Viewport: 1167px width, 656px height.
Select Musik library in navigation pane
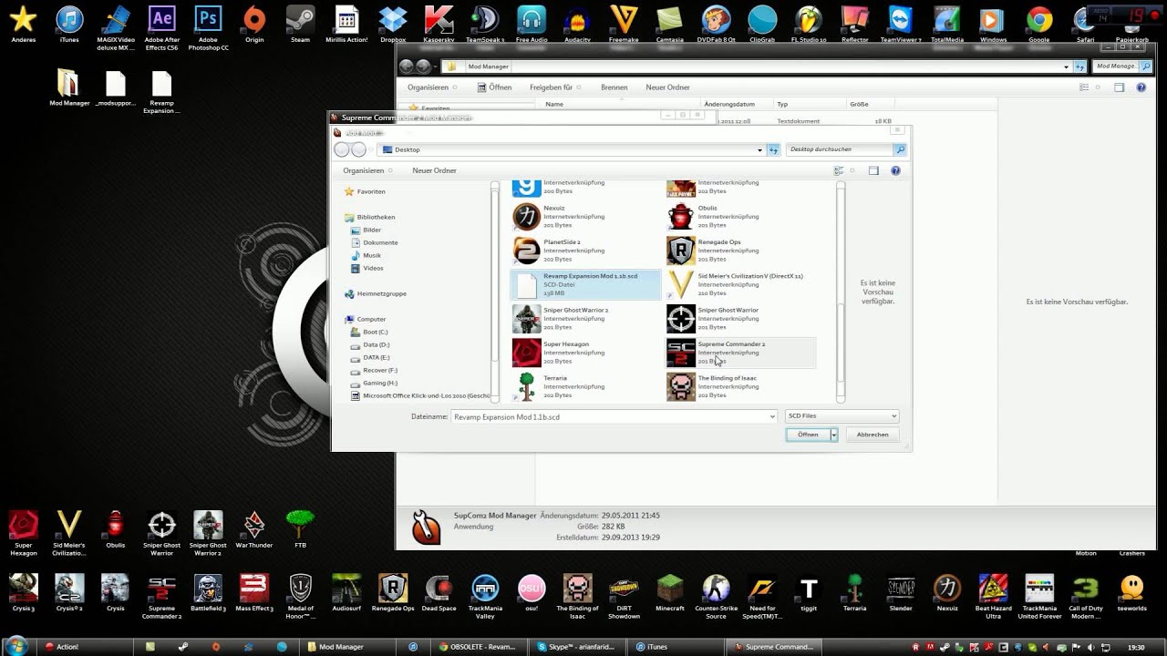point(366,255)
